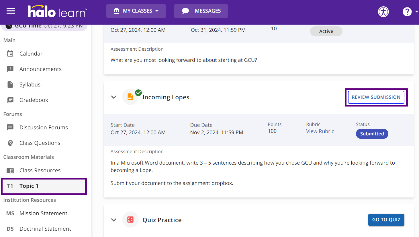Screen dimensions: 419x237
Task: Click the Incoming Lopes due date 'Nov 2, 2024, 11:59 PM'
Action: tap(217, 132)
